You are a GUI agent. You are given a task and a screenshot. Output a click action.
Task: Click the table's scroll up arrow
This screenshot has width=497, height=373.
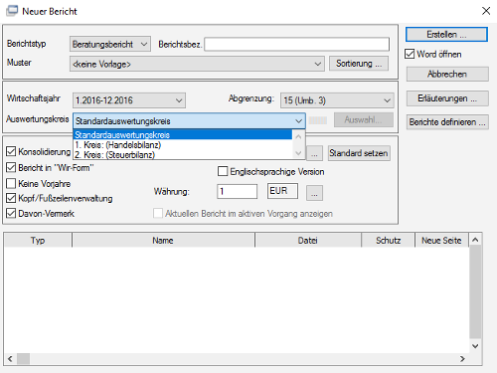click(475, 240)
